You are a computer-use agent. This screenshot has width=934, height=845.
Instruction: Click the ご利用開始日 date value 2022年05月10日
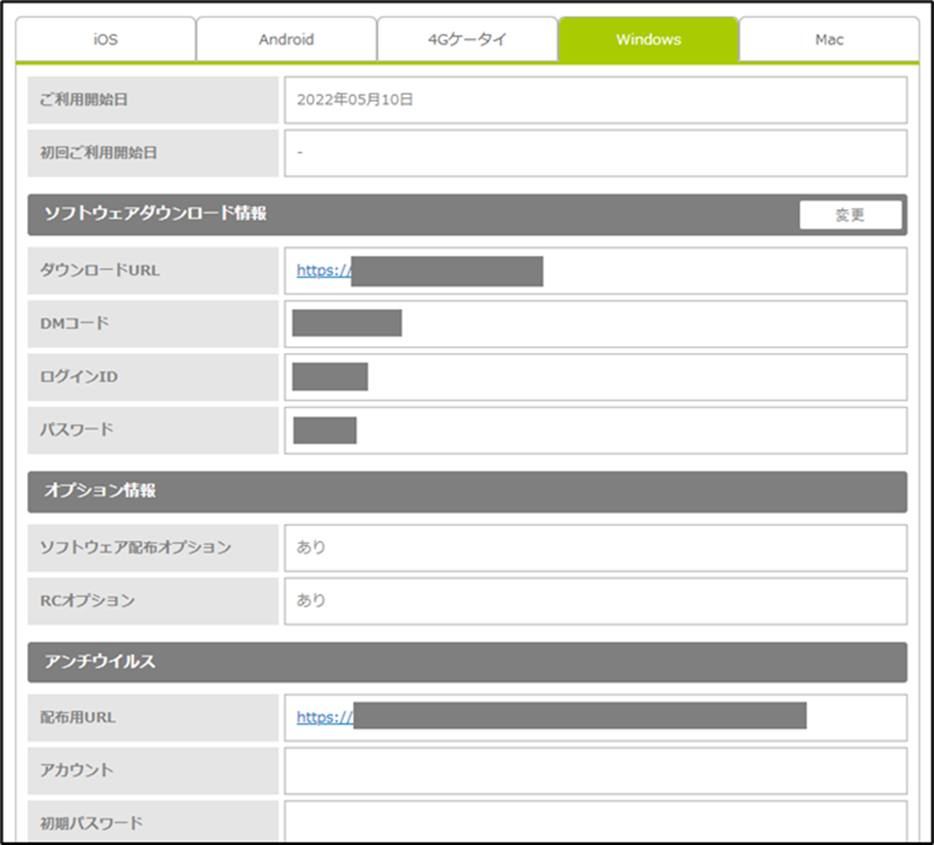[x=355, y=100]
